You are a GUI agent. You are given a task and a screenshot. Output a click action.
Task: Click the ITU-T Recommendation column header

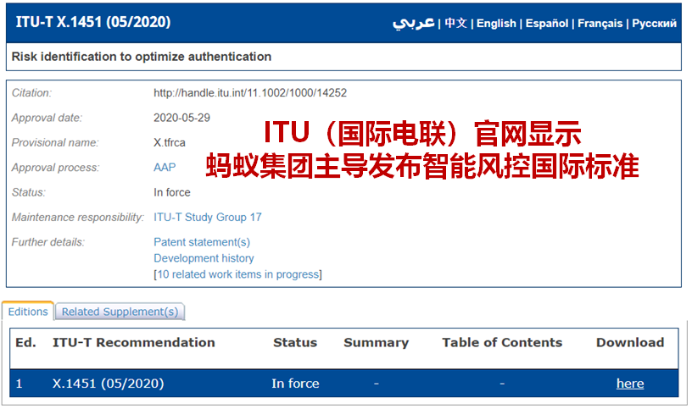click(134, 343)
